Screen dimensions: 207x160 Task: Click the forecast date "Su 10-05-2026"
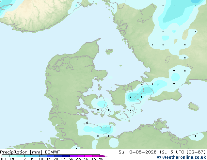137,152
